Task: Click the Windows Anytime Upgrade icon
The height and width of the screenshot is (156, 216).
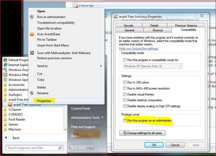Action: [x=5, y=70]
